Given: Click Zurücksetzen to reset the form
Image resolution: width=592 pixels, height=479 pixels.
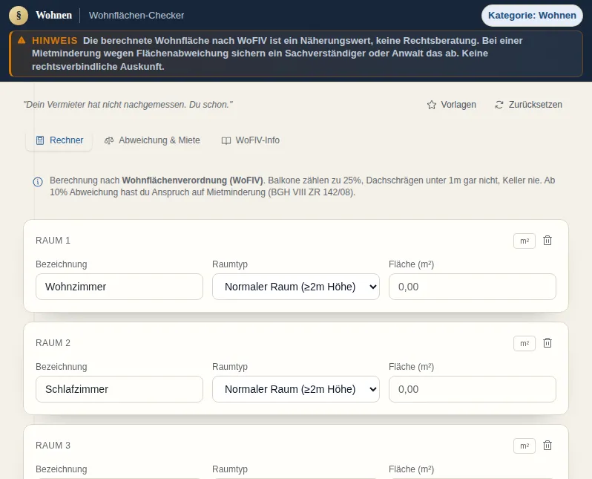Looking at the screenshot, I should click(x=528, y=105).
